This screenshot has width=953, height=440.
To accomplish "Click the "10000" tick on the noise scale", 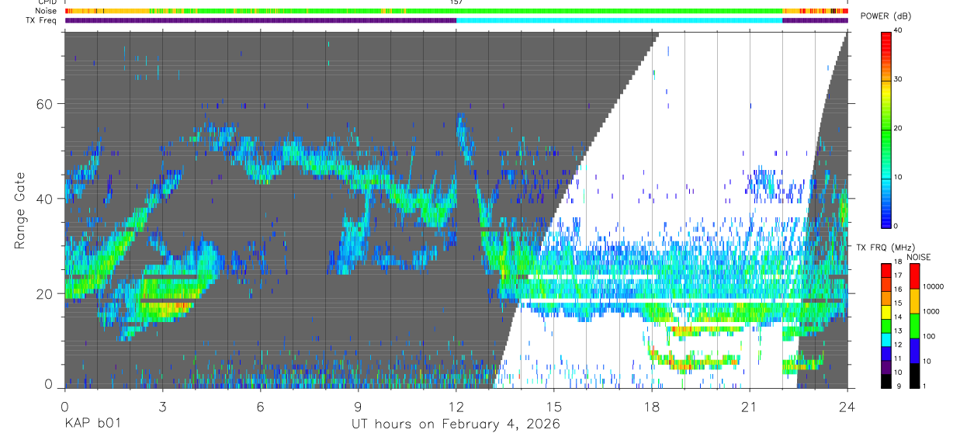I will click(933, 287).
